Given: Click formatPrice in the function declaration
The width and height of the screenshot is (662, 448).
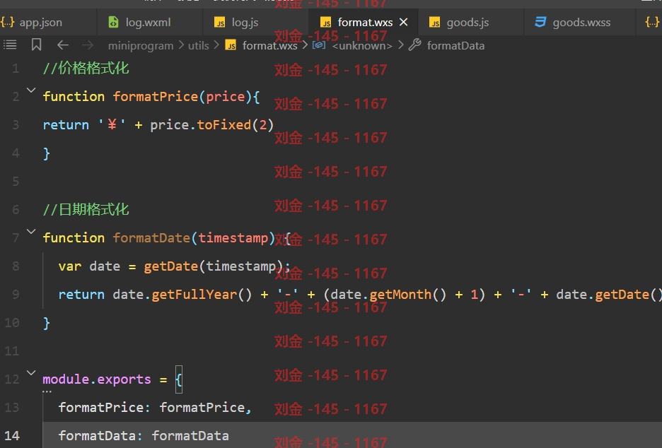Looking at the screenshot, I should click(156, 97).
